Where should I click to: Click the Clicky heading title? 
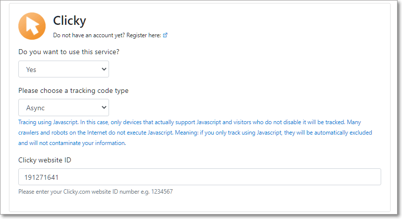69,20
